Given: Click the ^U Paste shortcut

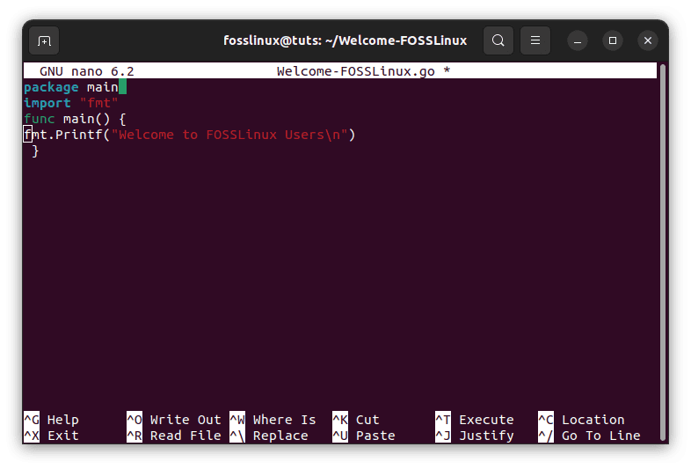Looking at the screenshot, I should (364, 436).
